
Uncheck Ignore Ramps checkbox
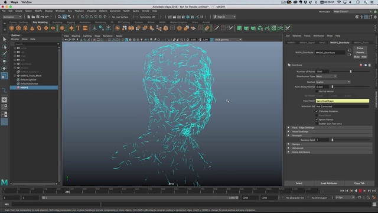pyautogui.click(x=317, y=120)
